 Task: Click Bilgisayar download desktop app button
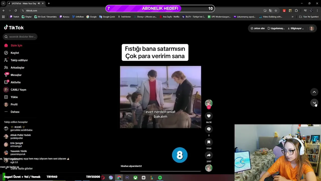[295, 28]
